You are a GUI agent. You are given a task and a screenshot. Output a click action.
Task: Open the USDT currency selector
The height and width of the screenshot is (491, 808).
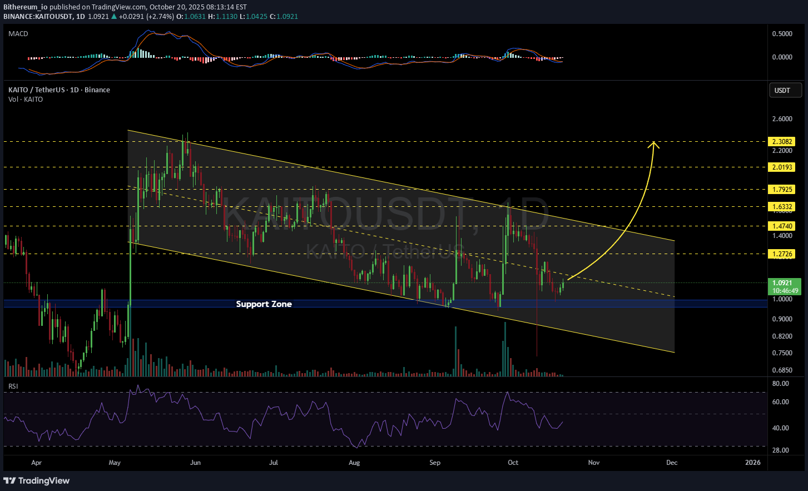[785, 90]
